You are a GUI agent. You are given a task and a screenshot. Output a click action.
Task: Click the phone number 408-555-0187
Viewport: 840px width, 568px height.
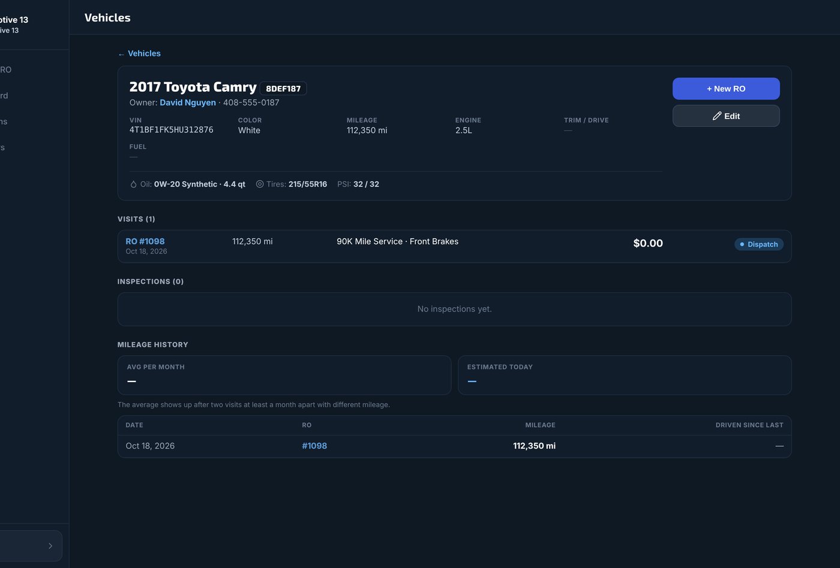[251, 103]
